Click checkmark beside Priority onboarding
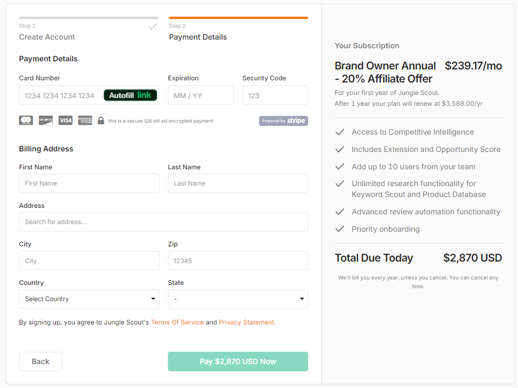Viewport: 518px width, 388px height. (340, 228)
